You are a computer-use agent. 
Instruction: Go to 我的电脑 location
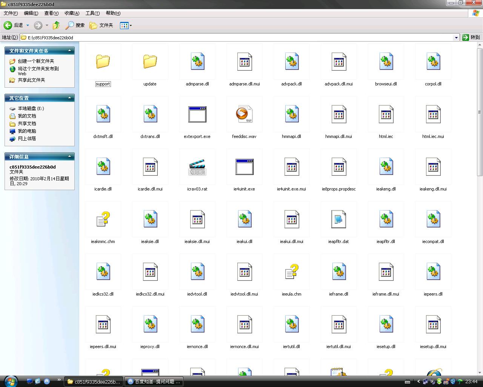pyautogui.click(x=27, y=131)
